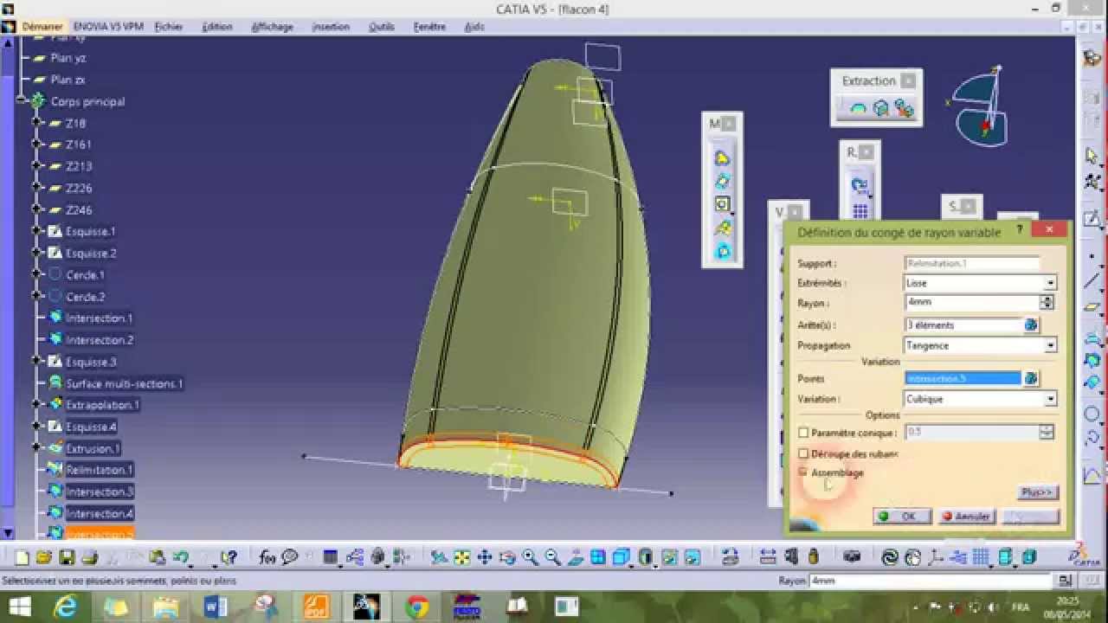
Task: Click the Windows Start button
Action: click(x=19, y=607)
